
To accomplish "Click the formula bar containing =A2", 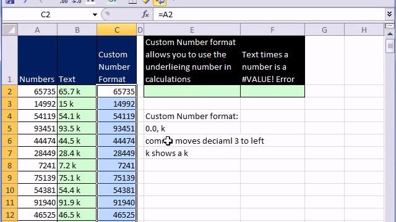I will coord(269,15).
